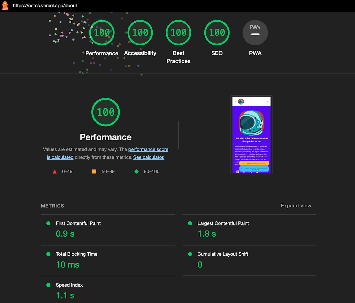Click the PWA badge icon
Screen dimensions: 355x303
point(255,33)
